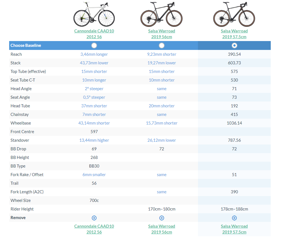Screen dimensions: 281x241
Task: Open bottom Cannondale CAAD10 2012 56 link
Action: pyautogui.click(x=94, y=229)
